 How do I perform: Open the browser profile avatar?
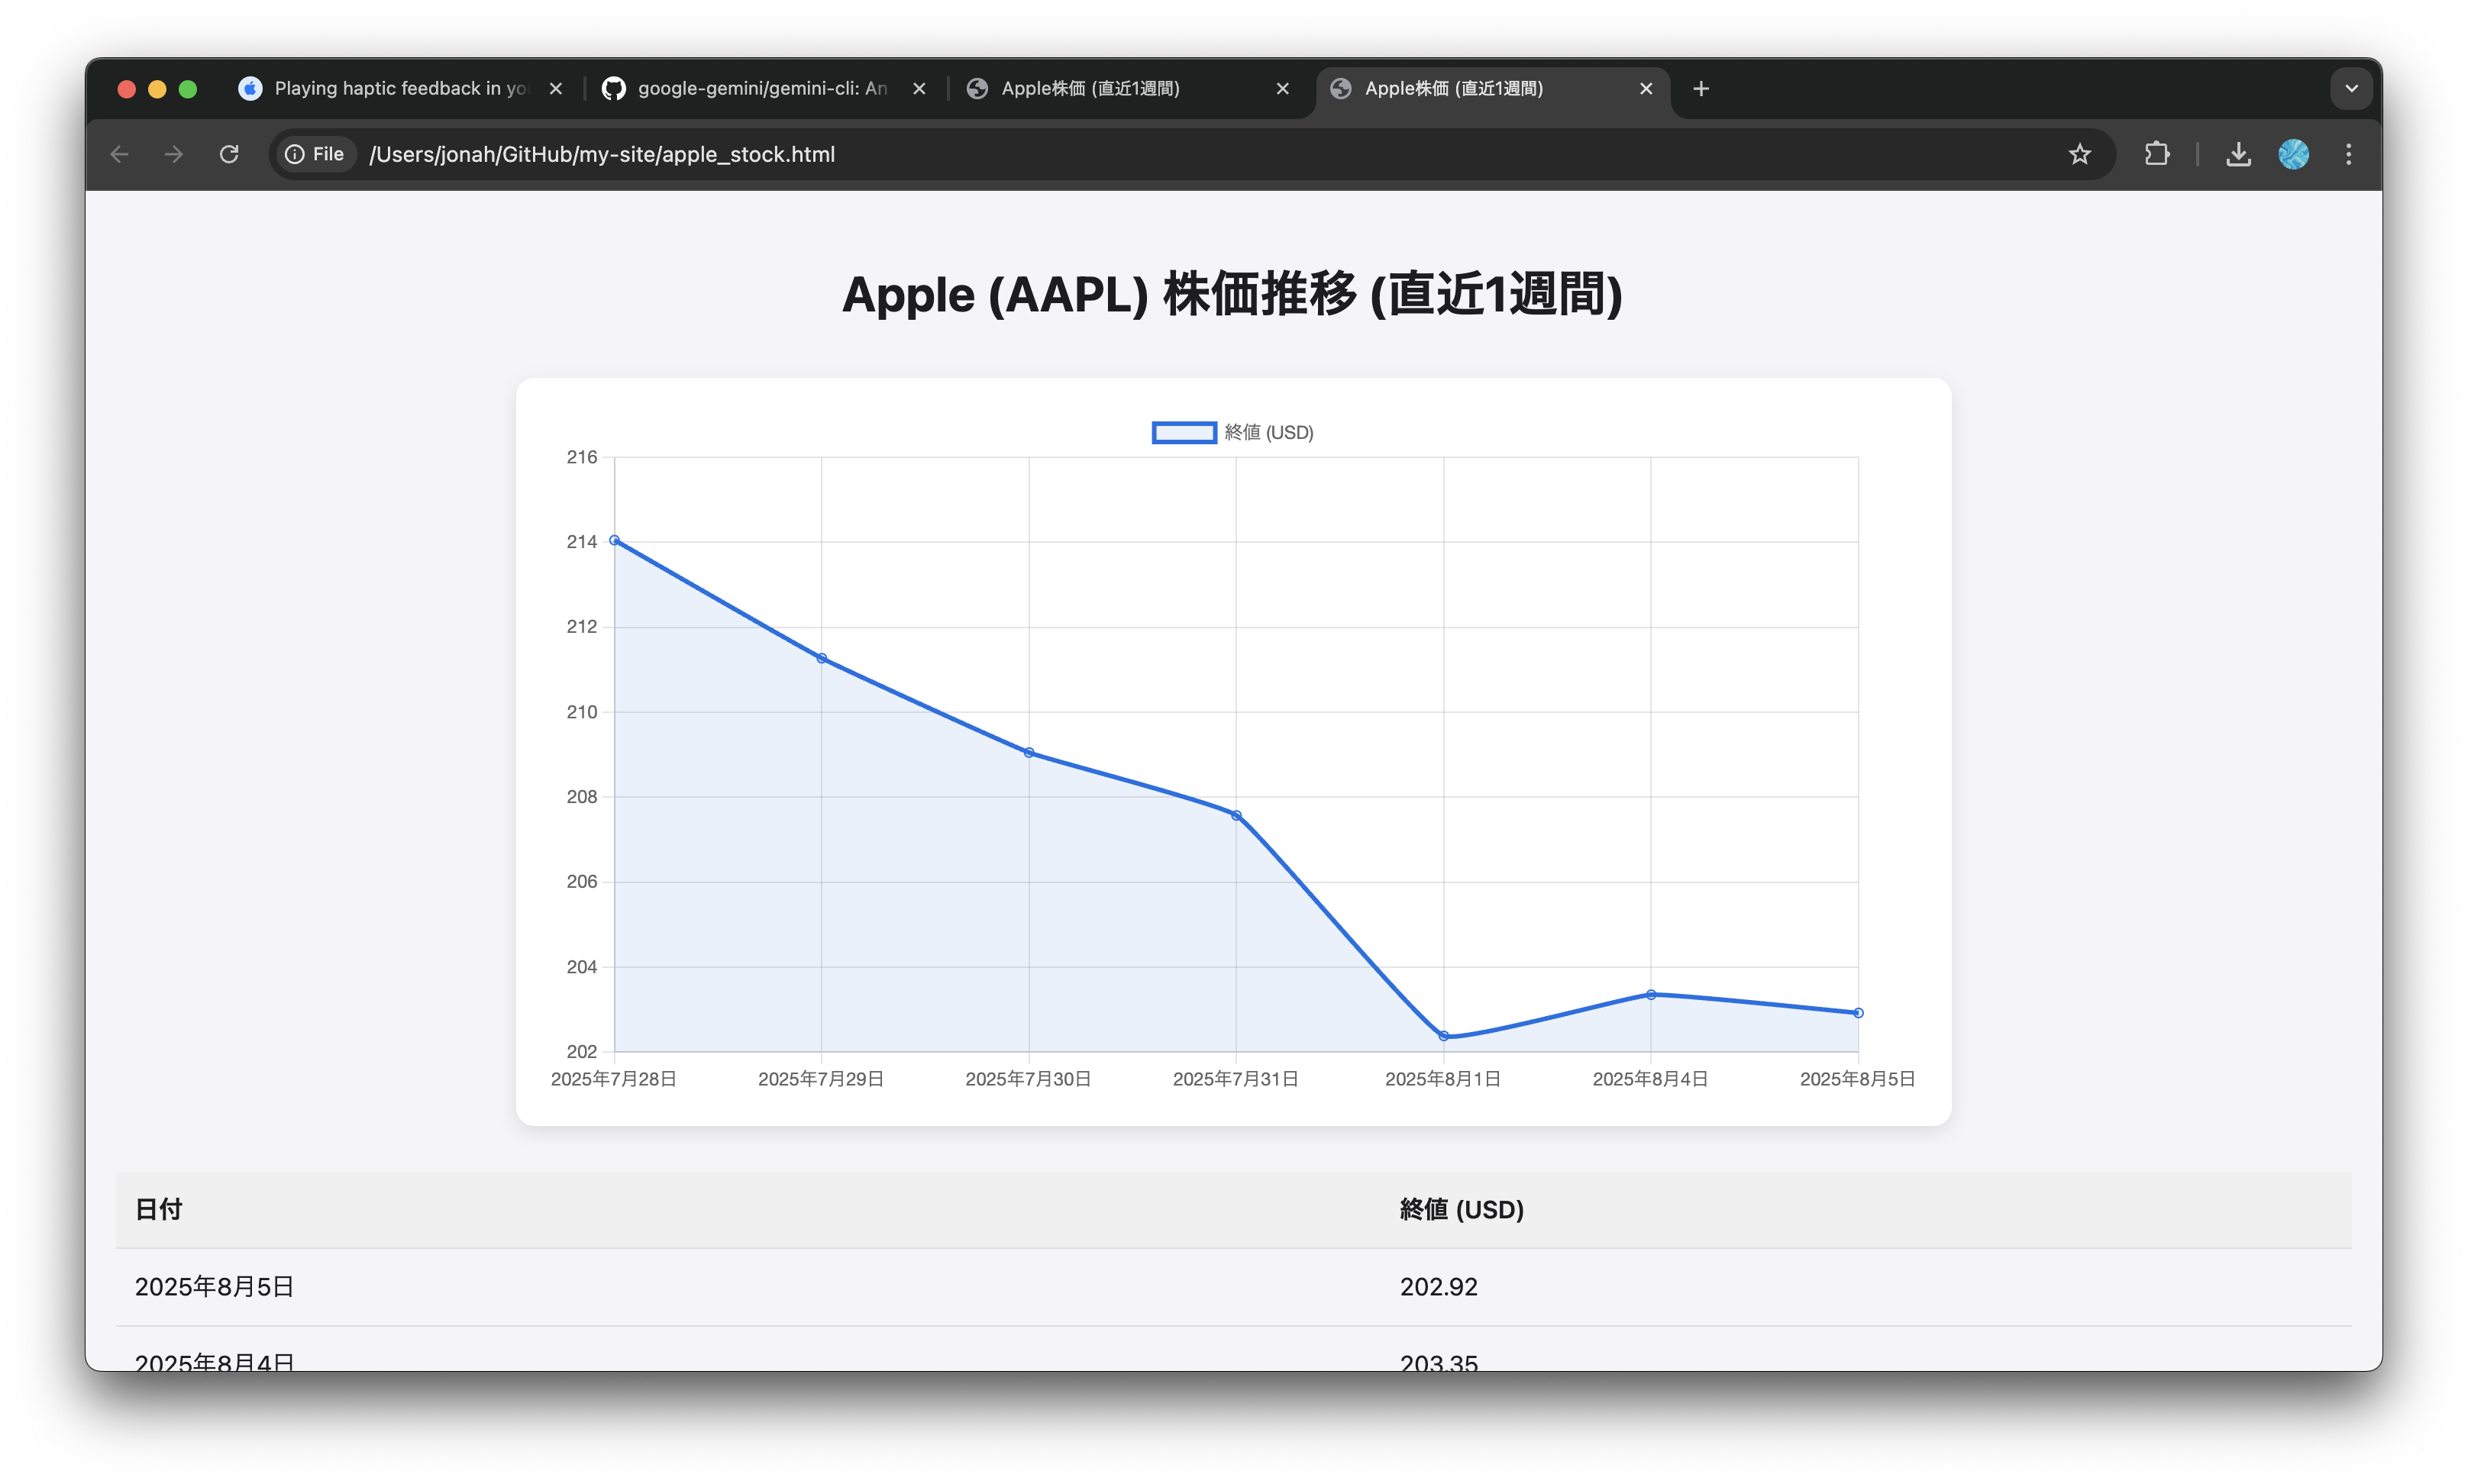pos(2293,154)
